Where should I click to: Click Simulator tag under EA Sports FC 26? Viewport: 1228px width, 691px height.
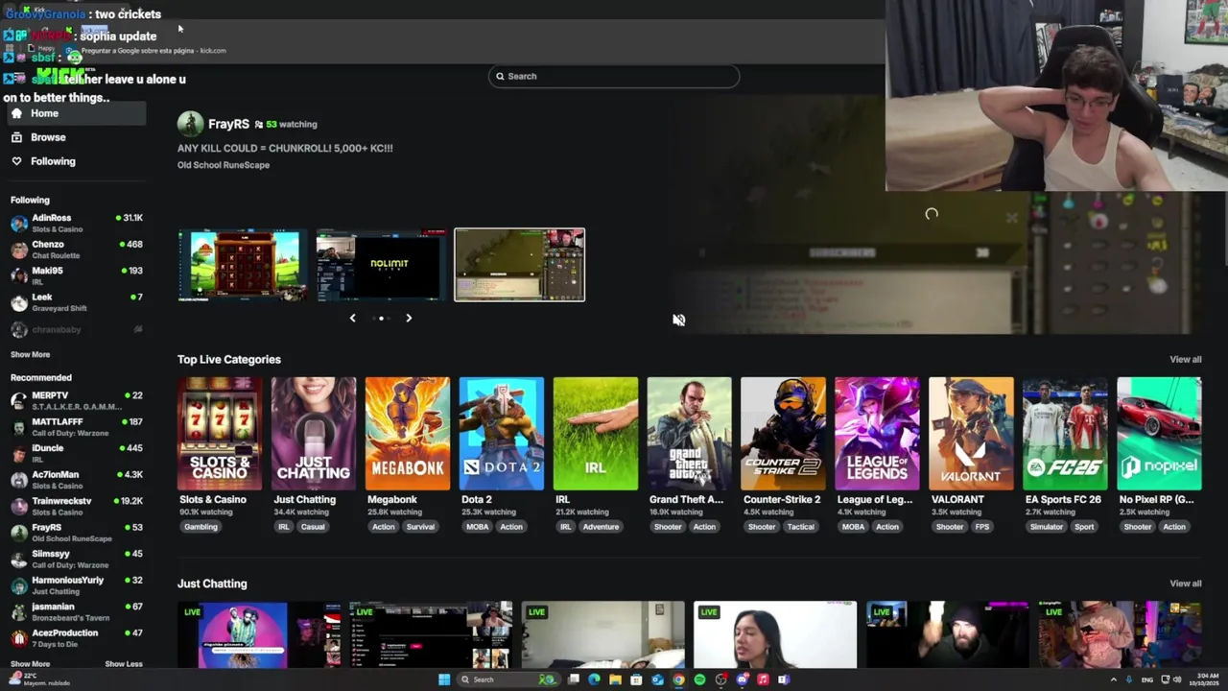tap(1046, 527)
